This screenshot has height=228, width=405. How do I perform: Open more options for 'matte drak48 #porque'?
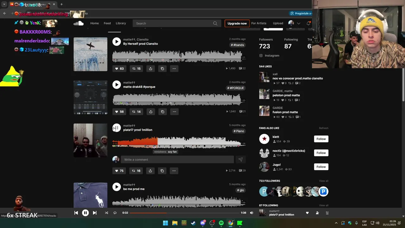[174, 111]
